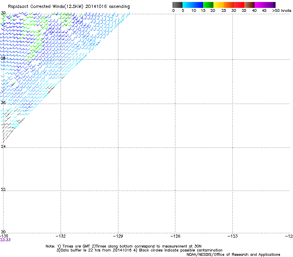Screen dimensions: 293x257
Task: Click the brown 35-40 knots legend color
Action: pyautogui.click(x=249, y=5)
